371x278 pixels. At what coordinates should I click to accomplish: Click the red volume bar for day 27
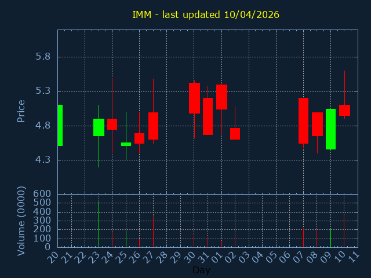(x=153, y=232)
